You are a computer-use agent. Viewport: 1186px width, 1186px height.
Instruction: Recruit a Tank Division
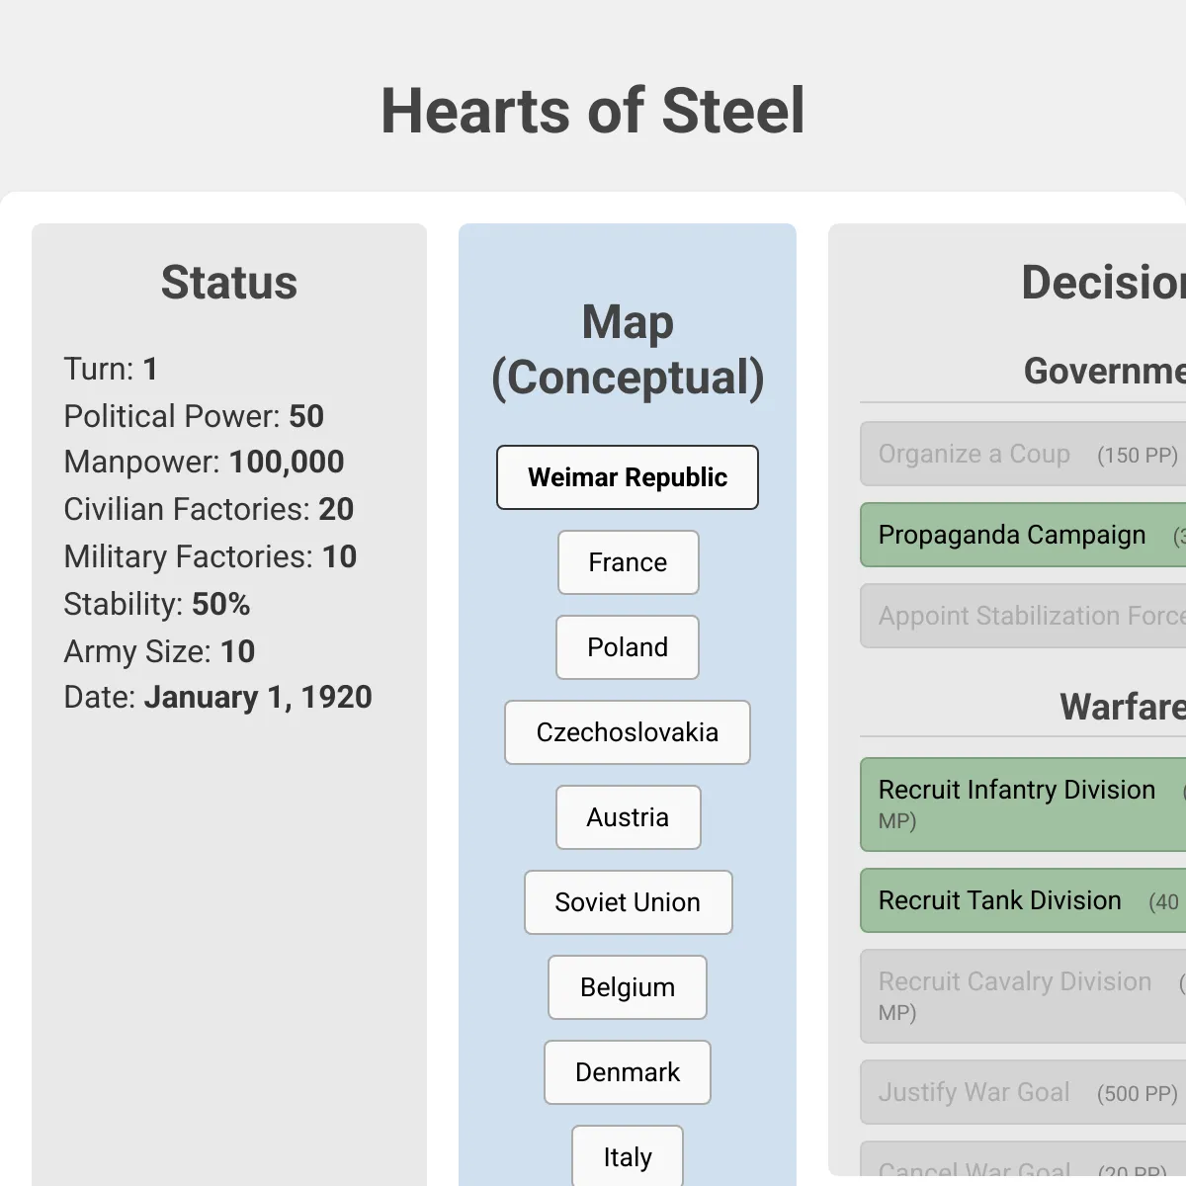pos(1023,900)
